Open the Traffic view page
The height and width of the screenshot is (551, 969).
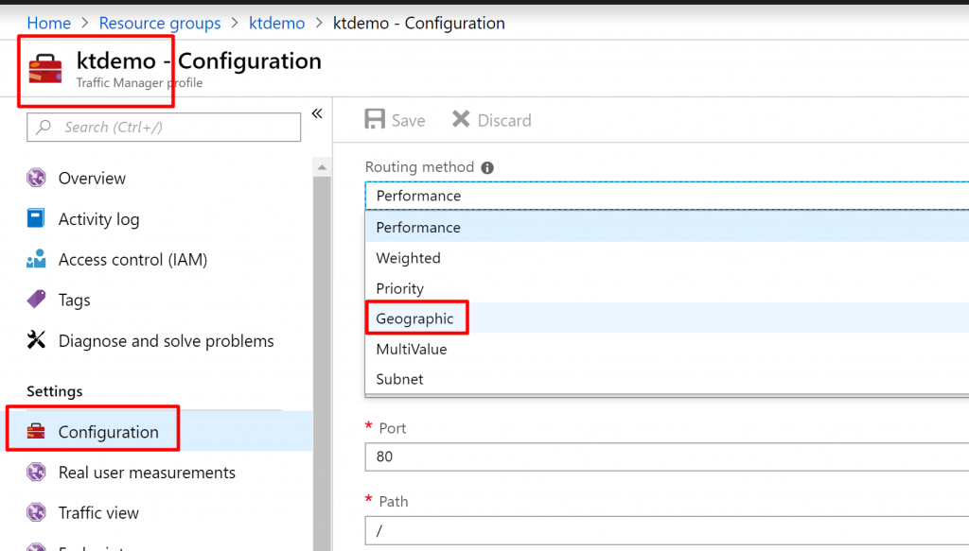(x=98, y=513)
